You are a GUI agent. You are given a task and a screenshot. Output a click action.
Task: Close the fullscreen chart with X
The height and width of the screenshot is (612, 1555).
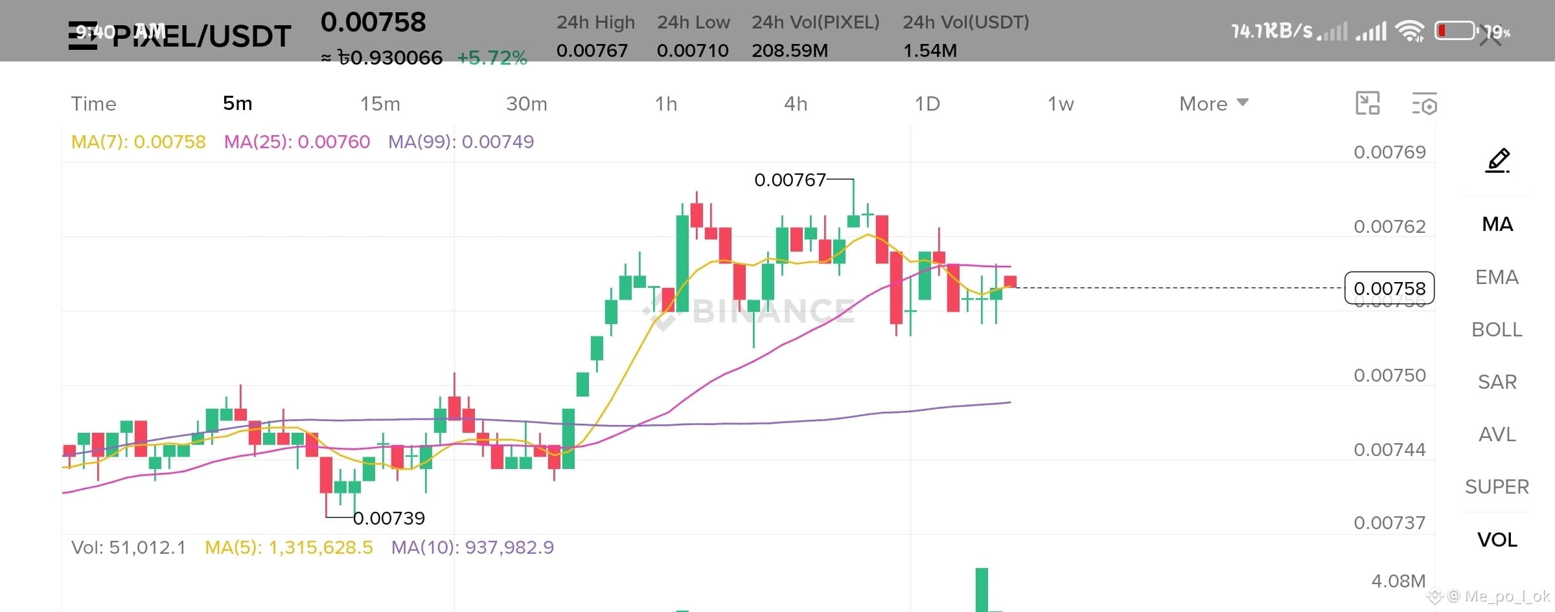(1490, 36)
